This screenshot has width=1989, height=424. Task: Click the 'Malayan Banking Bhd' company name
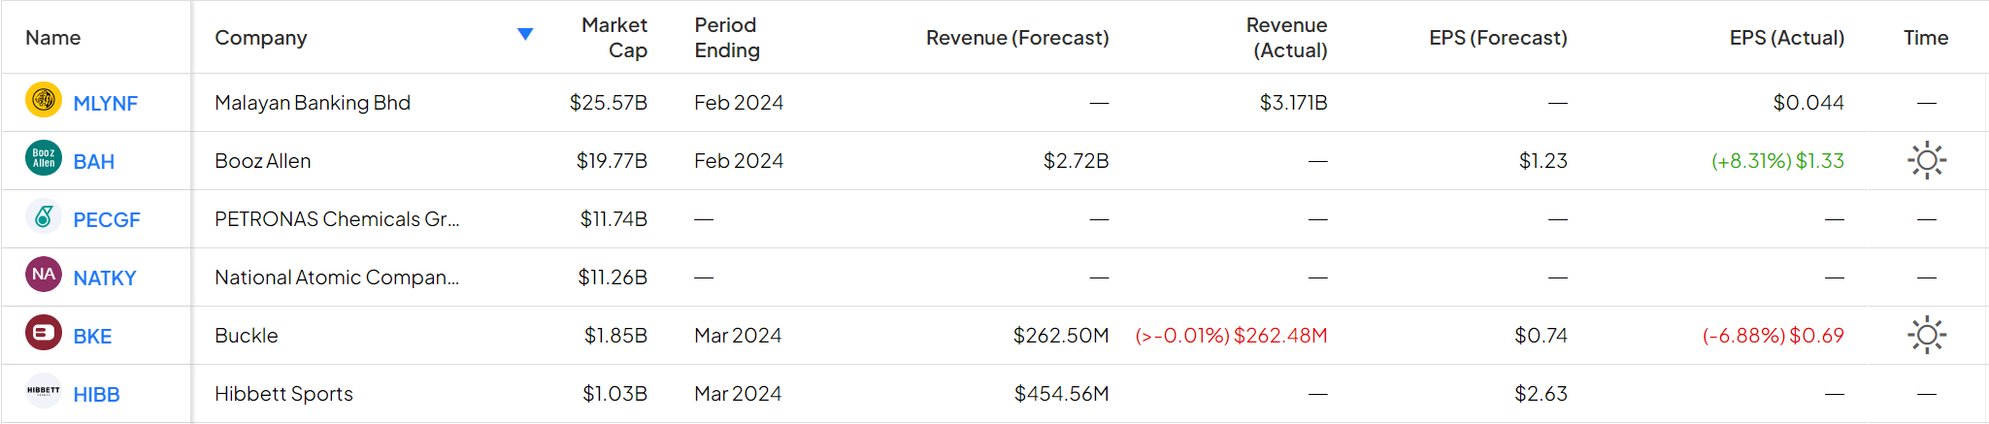point(313,103)
